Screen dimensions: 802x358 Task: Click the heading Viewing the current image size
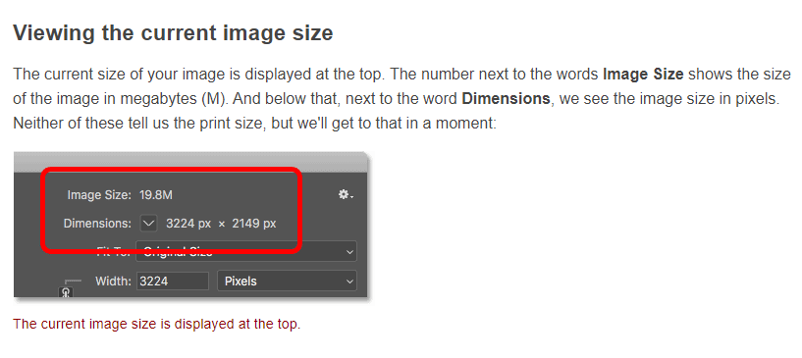(x=173, y=33)
